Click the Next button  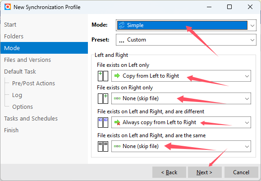click(x=205, y=172)
